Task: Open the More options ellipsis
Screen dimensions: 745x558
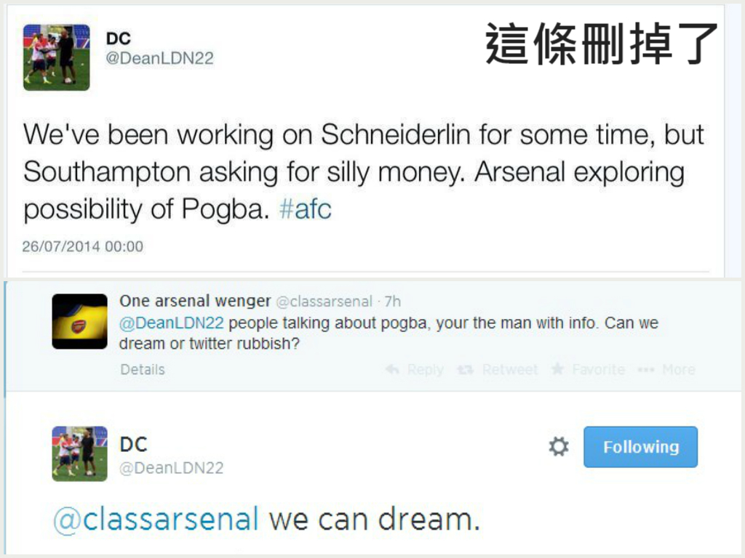Action: coord(645,370)
